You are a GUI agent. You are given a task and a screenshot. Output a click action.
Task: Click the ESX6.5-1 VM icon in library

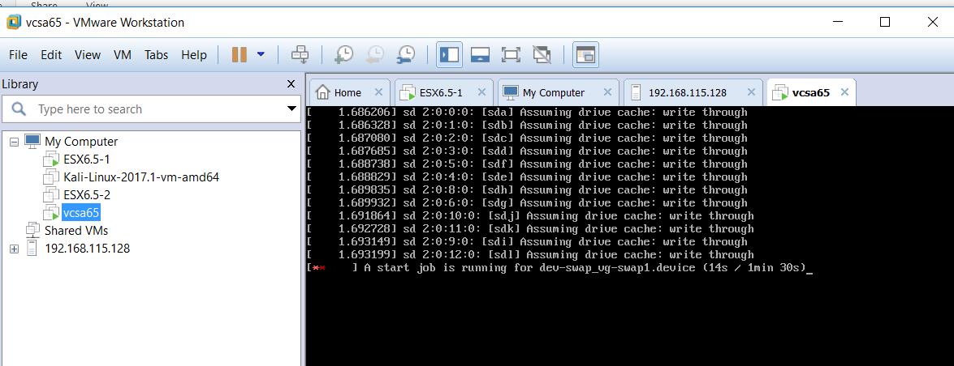click(x=51, y=160)
